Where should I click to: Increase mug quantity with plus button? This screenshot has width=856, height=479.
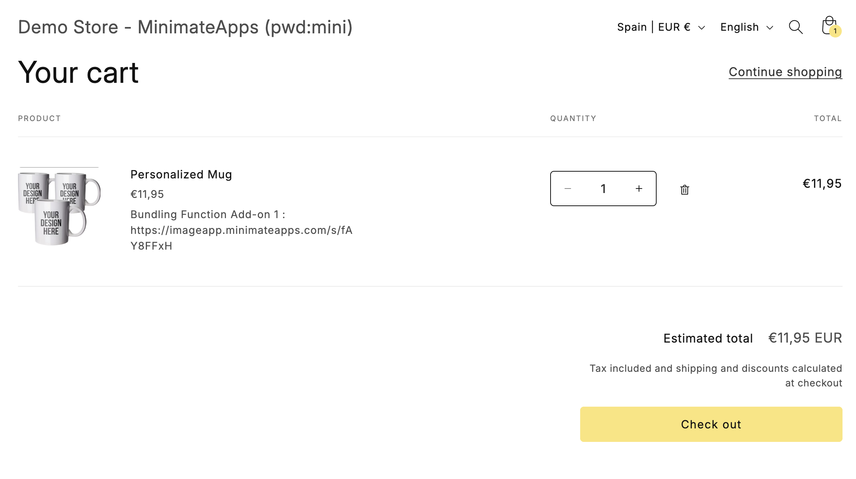pyautogui.click(x=639, y=189)
